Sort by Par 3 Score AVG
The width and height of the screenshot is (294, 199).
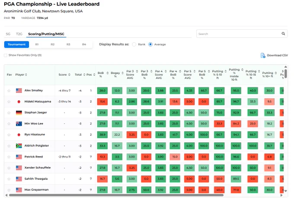(x=137, y=71)
